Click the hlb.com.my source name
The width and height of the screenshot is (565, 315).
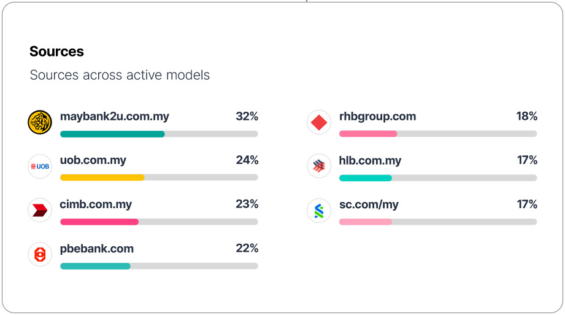coord(370,161)
